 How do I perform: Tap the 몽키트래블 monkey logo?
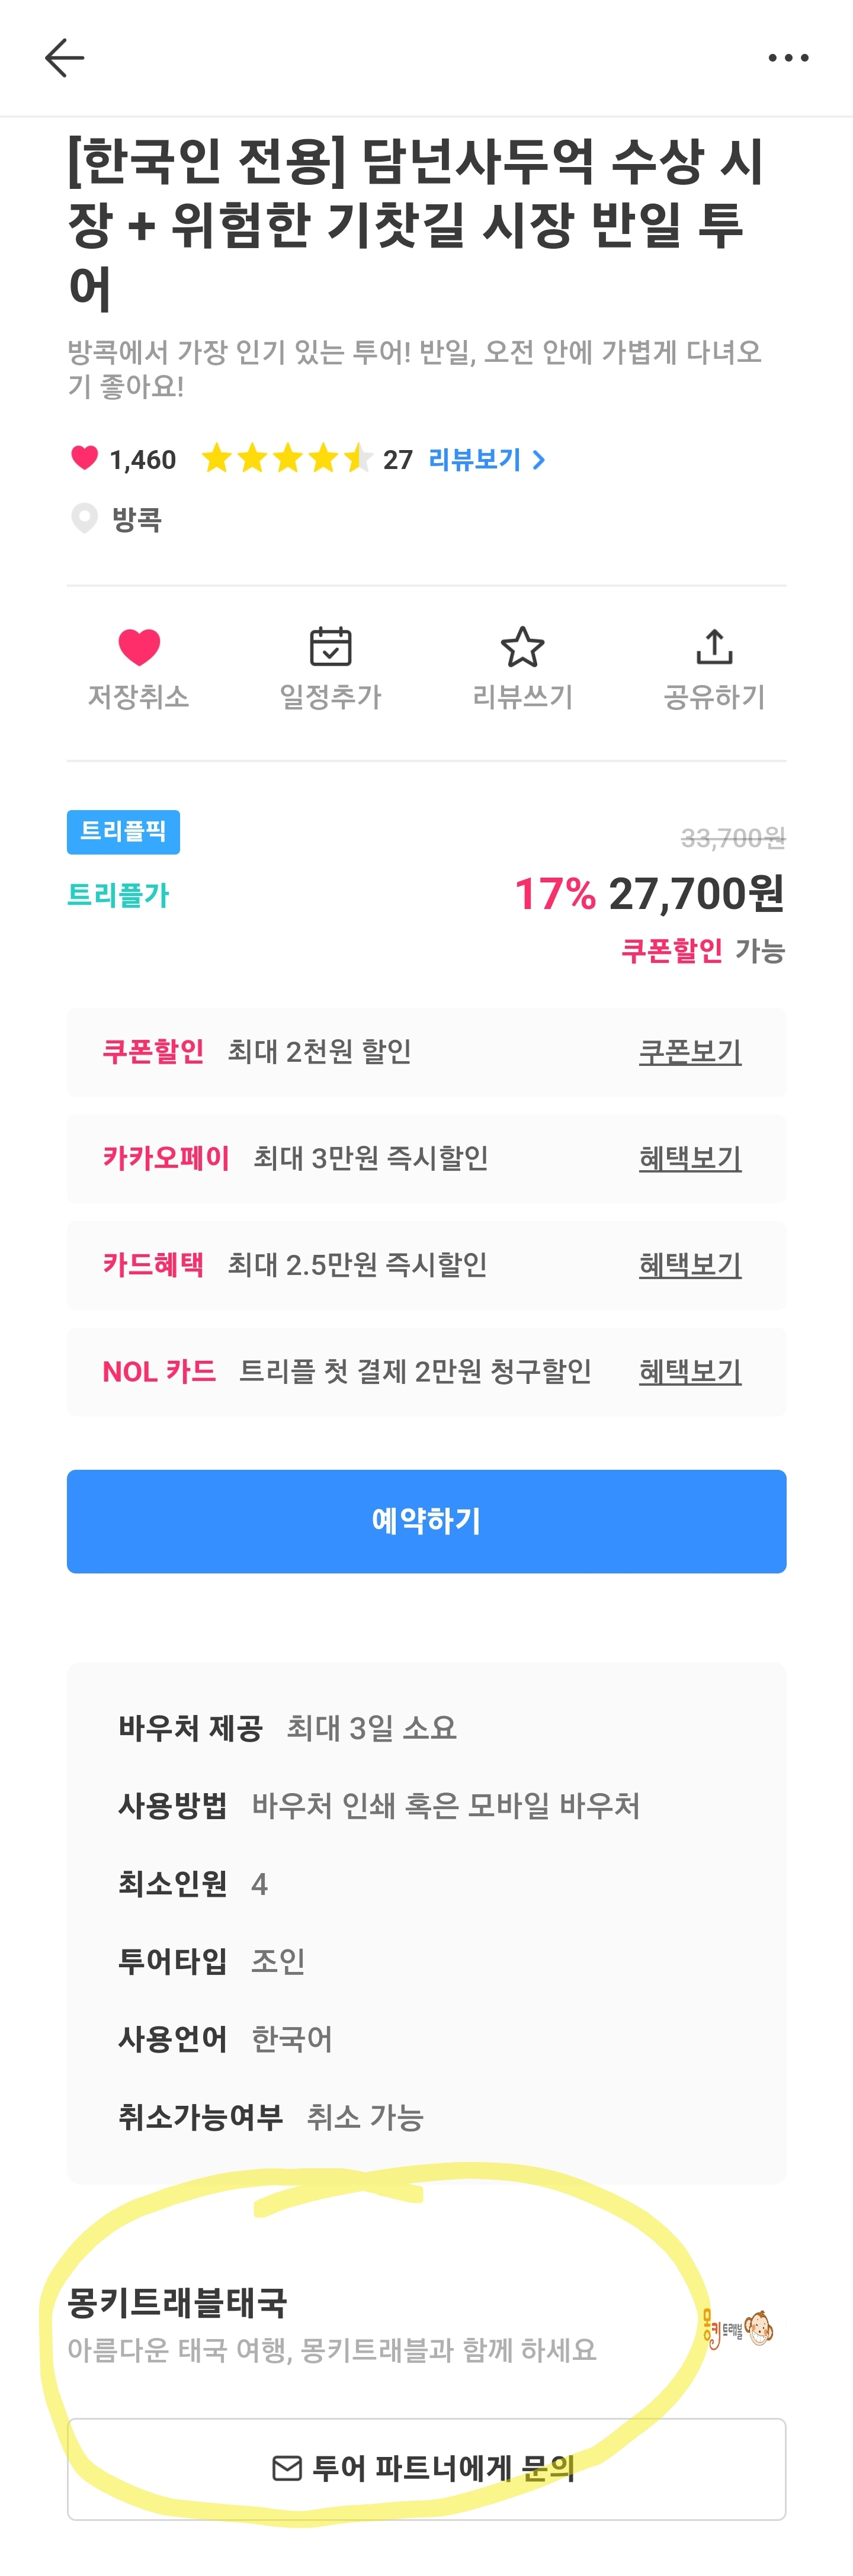tap(737, 2329)
